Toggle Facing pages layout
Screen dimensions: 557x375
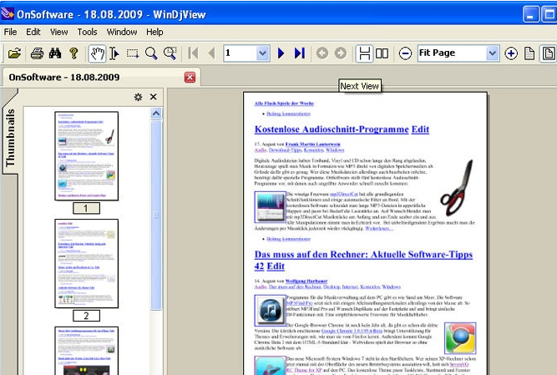(x=382, y=53)
